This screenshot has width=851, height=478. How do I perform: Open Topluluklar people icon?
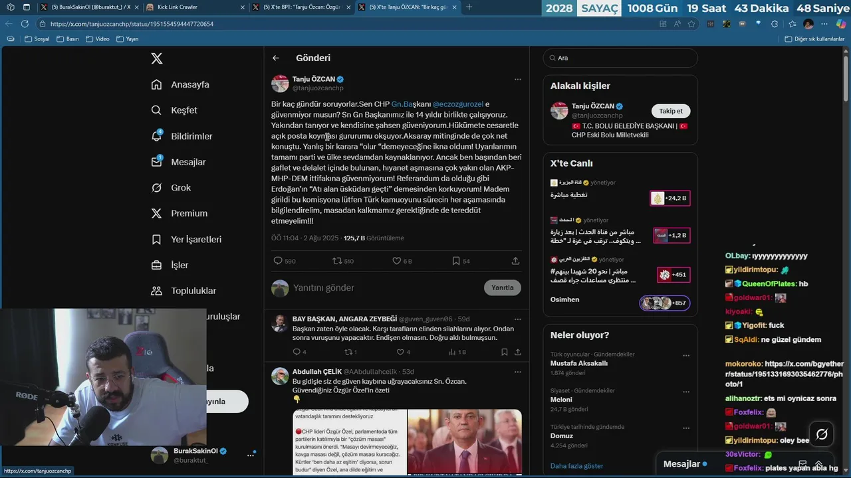pos(156,291)
